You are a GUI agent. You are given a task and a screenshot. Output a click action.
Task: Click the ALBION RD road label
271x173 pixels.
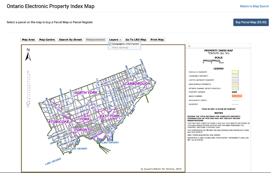(x=60, y=111)
